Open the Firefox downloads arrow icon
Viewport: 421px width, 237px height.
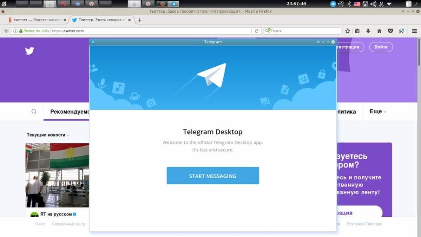click(x=368, y=31)
